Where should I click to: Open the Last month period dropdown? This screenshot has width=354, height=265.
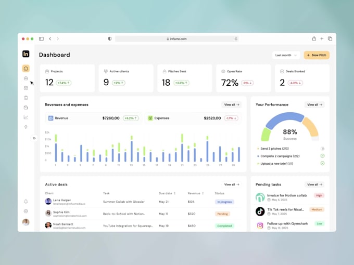click(x=286, y=55)
